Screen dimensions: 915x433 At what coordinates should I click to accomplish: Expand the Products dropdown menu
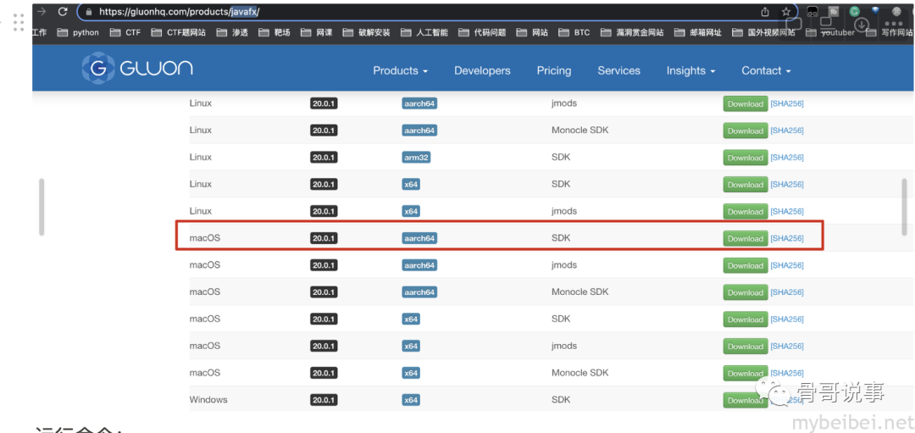[x=400, y=70]
